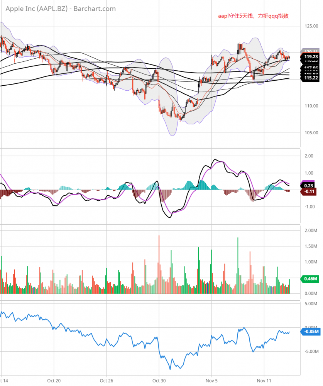The image size is (323, 386).
Task: Click the 2.00M volume axis label
Action: click(x=311, y=230)
